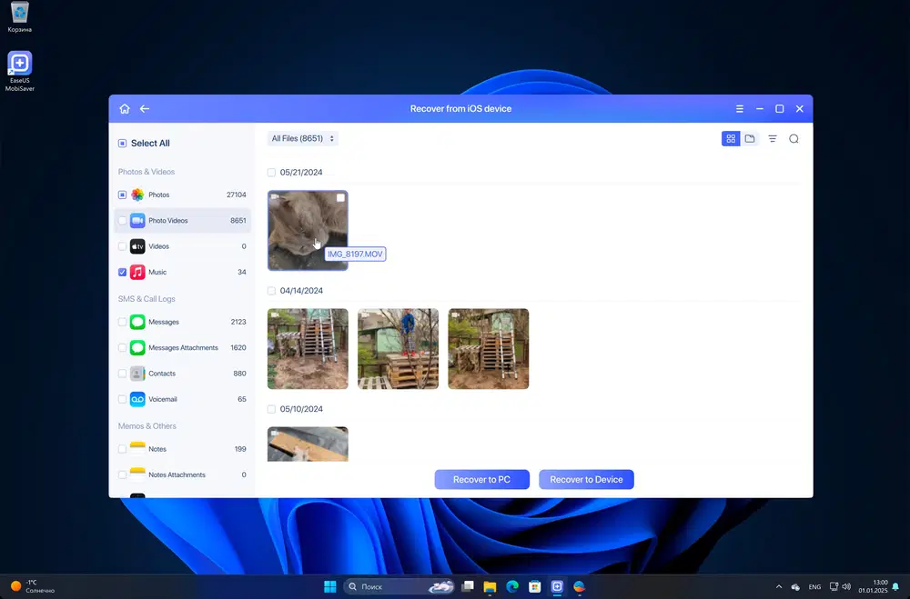This screenshot has width=910, height=599.
Task: Click the Messages count 2123
Action: (x=238, y=322)
